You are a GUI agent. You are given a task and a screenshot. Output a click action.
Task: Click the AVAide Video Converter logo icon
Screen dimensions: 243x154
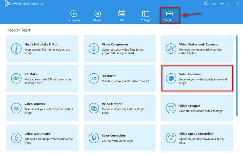7,3
